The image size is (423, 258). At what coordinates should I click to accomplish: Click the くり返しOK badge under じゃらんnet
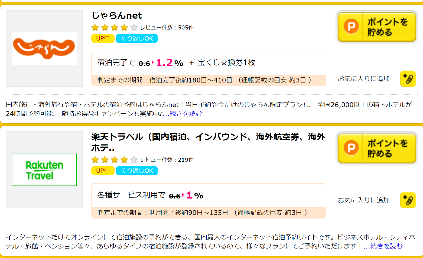tap(137, 38)
